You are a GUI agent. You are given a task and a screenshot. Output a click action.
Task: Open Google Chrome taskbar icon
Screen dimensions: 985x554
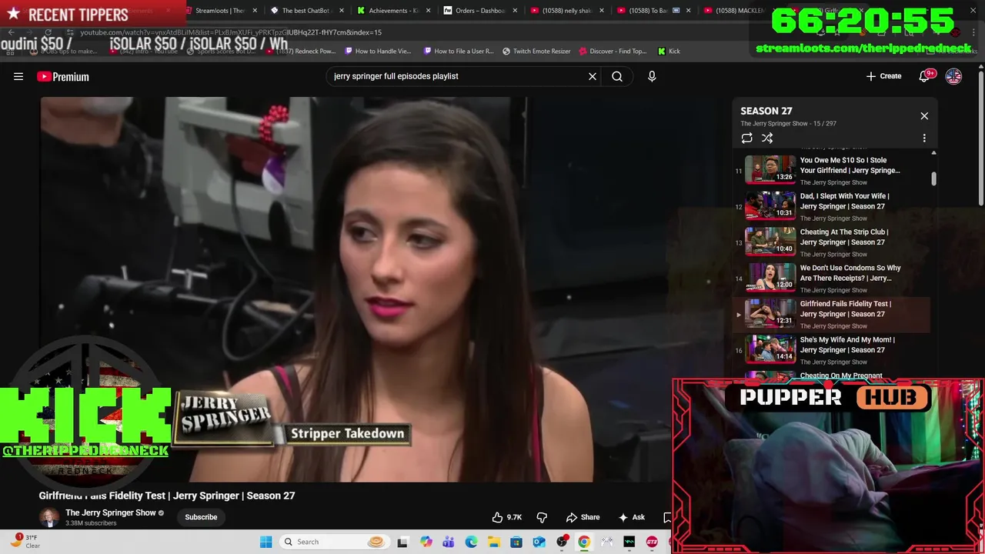(x=584, y=542)
